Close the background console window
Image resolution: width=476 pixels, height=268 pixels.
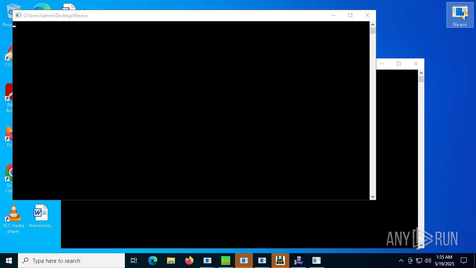pos(416,64)
